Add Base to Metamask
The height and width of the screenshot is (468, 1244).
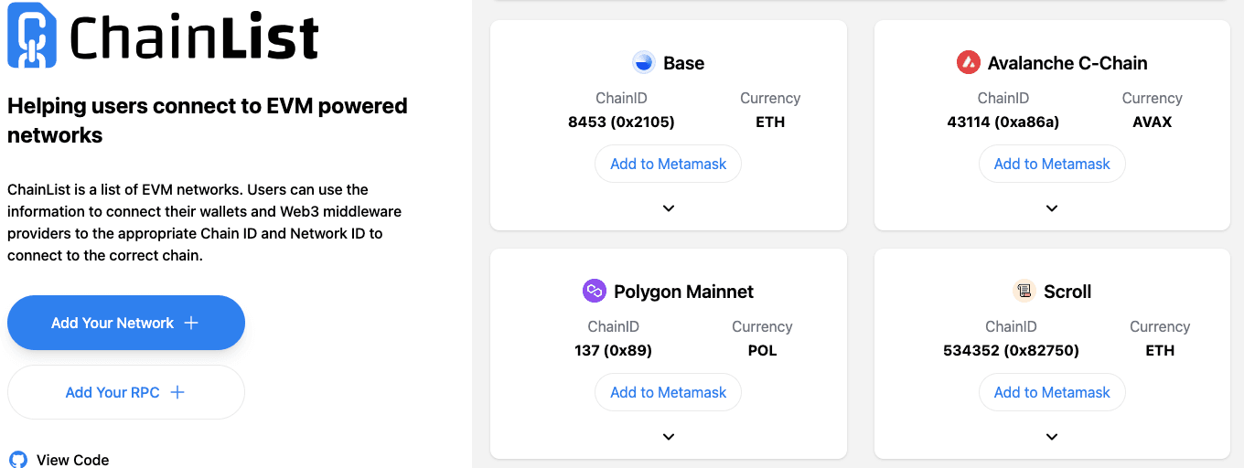point(668,165)
